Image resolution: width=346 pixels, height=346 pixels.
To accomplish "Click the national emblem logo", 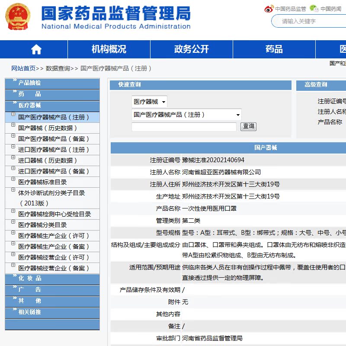I will pos(18,16).
